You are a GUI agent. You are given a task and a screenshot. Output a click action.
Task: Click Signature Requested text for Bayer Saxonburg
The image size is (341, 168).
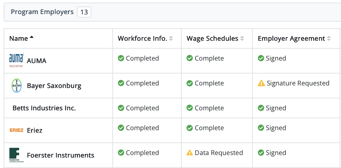point(298,83)
